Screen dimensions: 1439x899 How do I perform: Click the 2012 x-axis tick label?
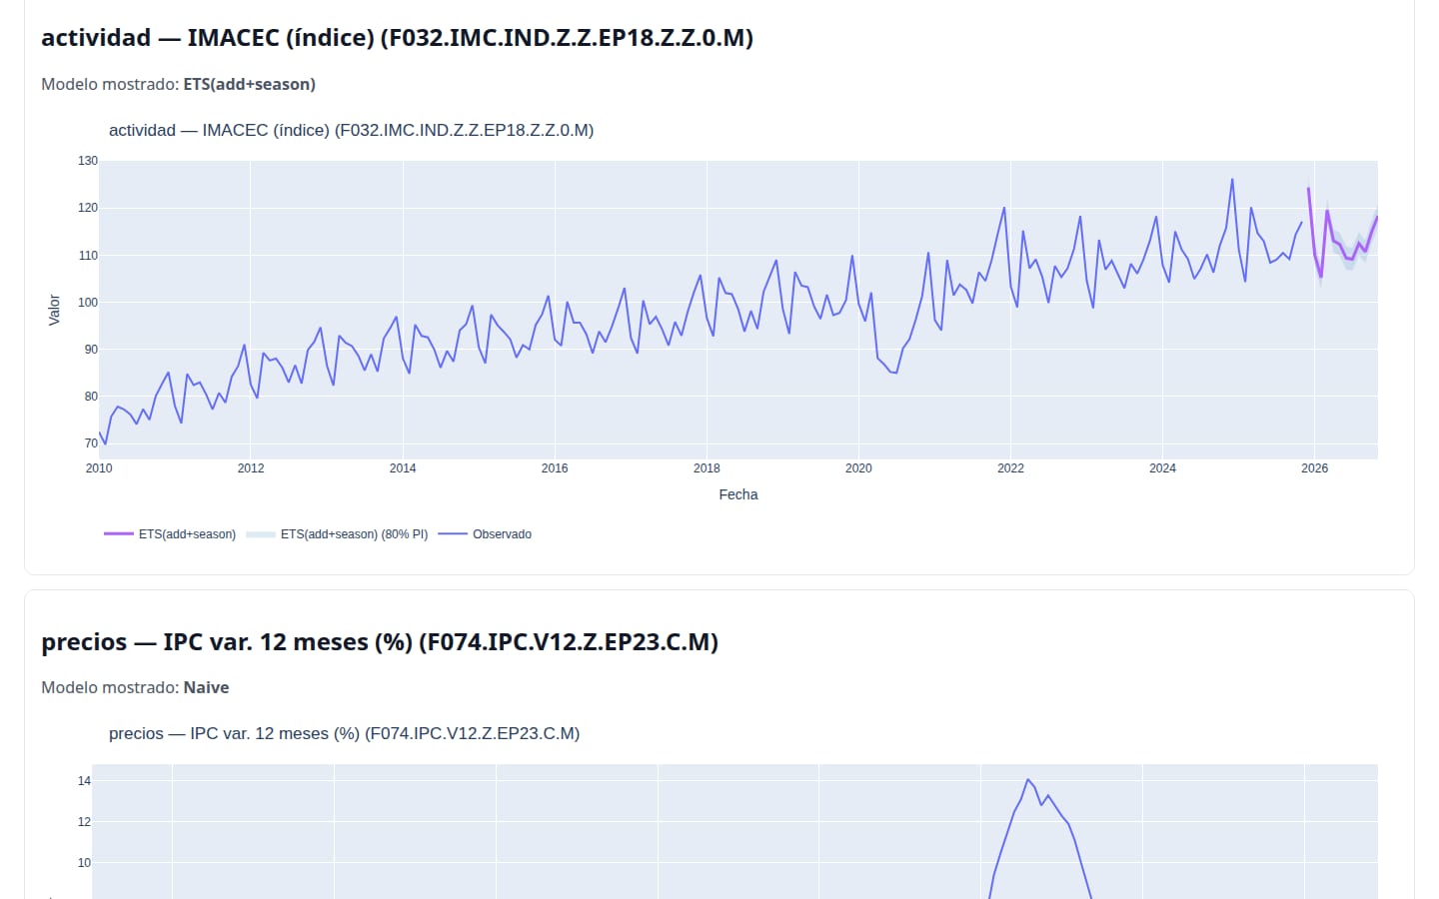251,468
